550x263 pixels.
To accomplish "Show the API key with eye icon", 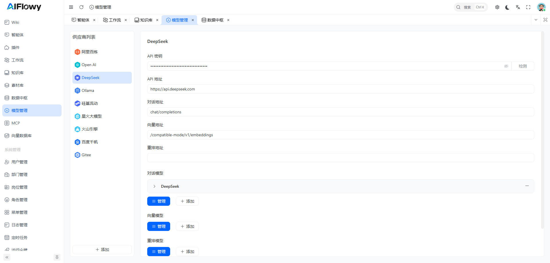I will [506, 66].
